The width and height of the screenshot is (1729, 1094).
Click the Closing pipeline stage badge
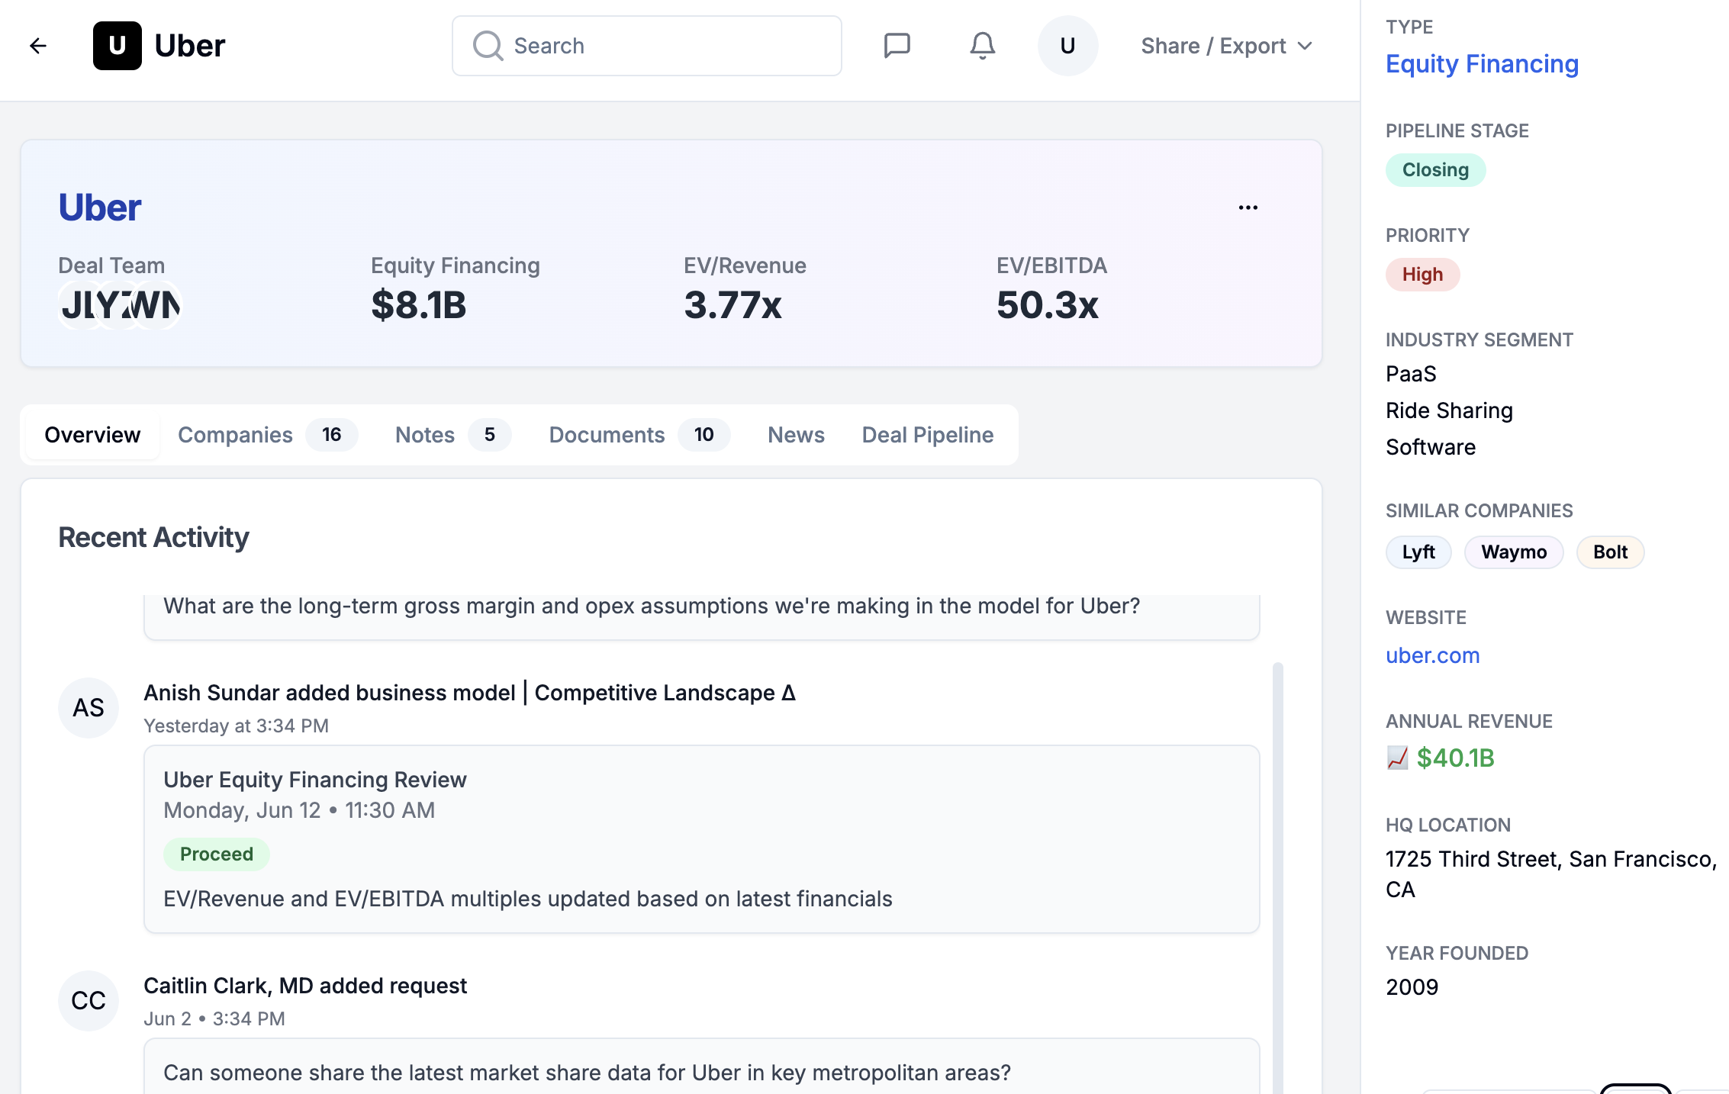1435,170
